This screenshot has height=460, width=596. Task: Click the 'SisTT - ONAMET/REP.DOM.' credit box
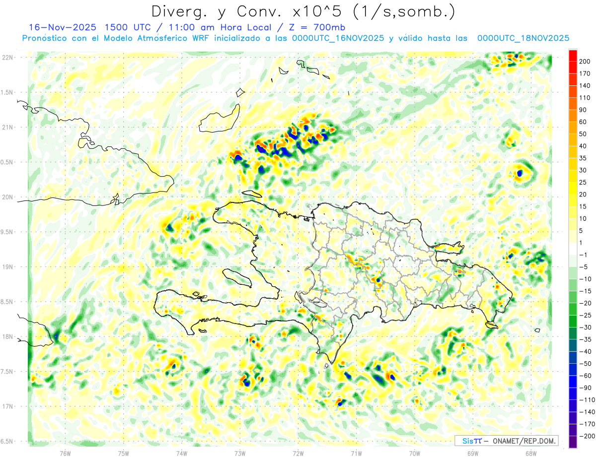tap(506, 441)
